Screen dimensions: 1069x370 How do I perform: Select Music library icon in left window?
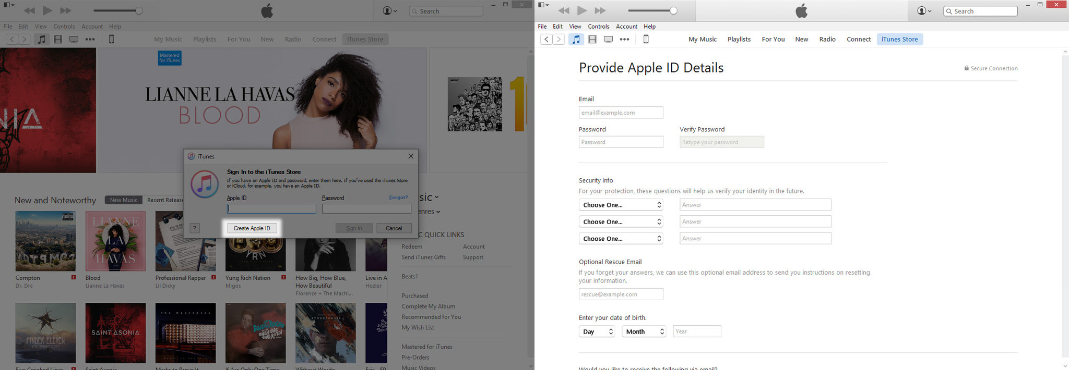41,39
